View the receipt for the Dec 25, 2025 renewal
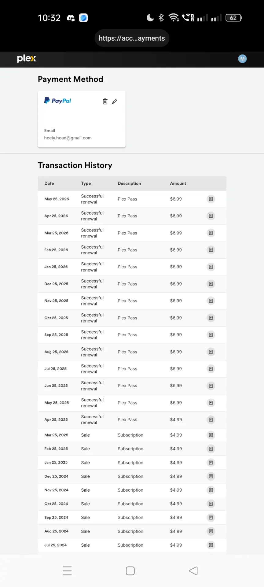 coord(211,284)
